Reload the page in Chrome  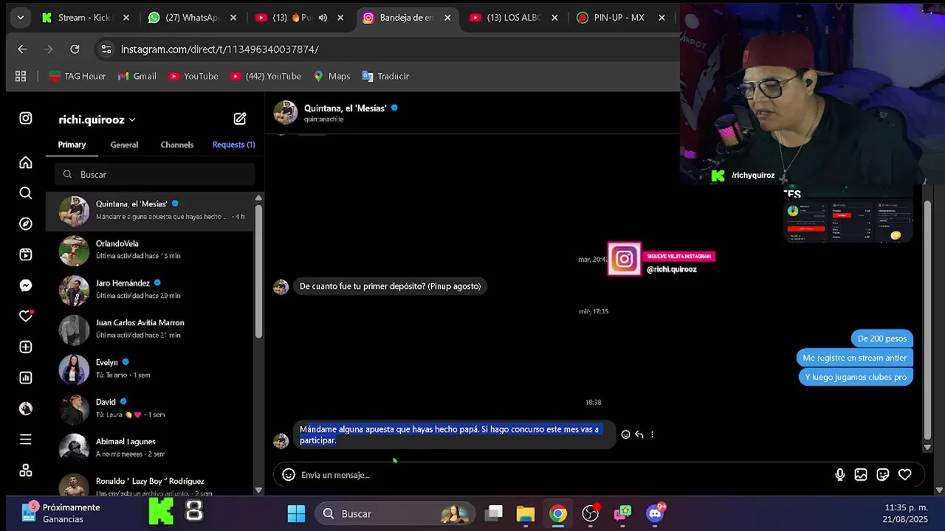point(75,49)
